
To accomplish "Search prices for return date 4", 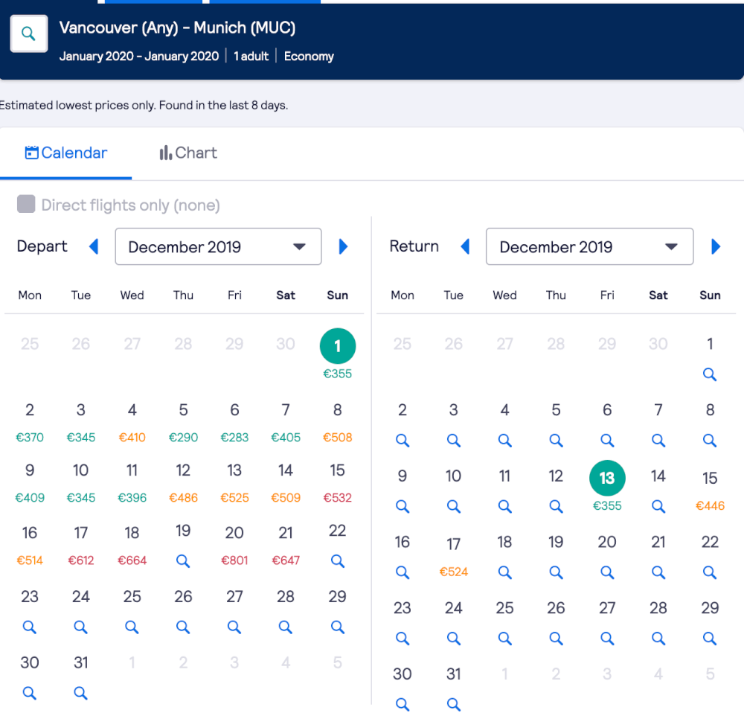I will point(505,440).
